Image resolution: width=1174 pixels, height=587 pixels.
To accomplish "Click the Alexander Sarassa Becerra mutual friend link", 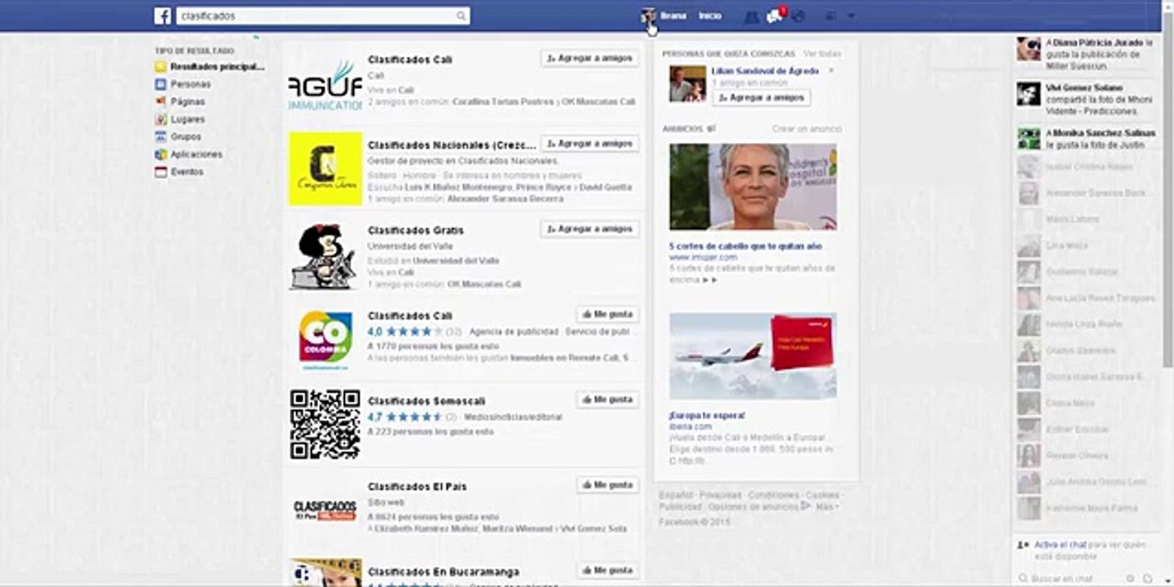I will pyautogui.click(x=505, y=199).
